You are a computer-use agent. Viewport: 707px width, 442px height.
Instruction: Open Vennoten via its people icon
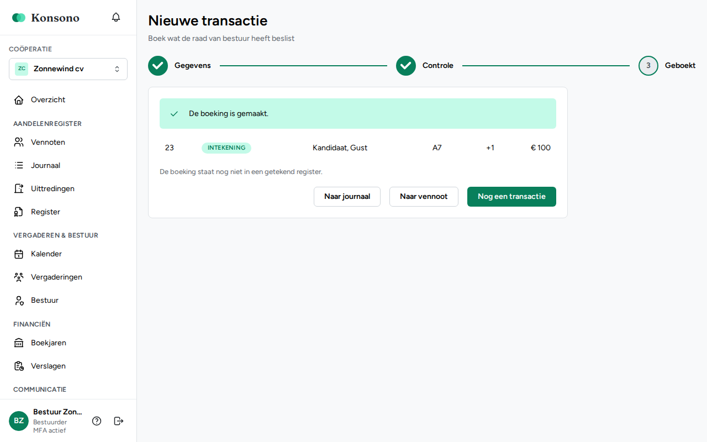click(x=19, y=143)
